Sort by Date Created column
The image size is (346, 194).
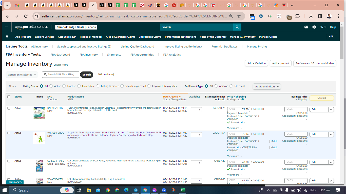(x=172, y=97)
